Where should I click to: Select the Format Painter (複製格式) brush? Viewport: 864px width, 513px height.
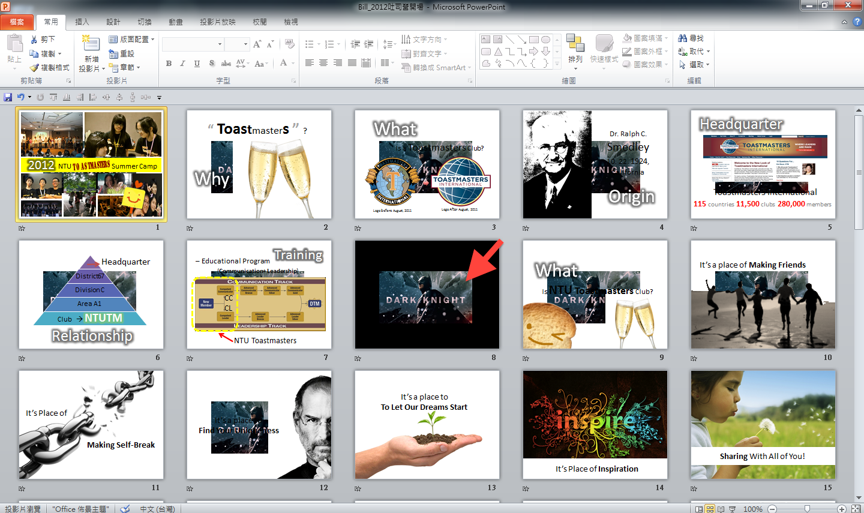(x=34, y=68)
